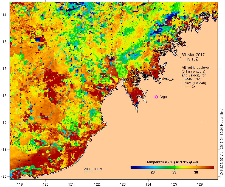Click the '-14' latitude axis label
The height and width of the screenshot is (187, 225).
click(4, 15)
